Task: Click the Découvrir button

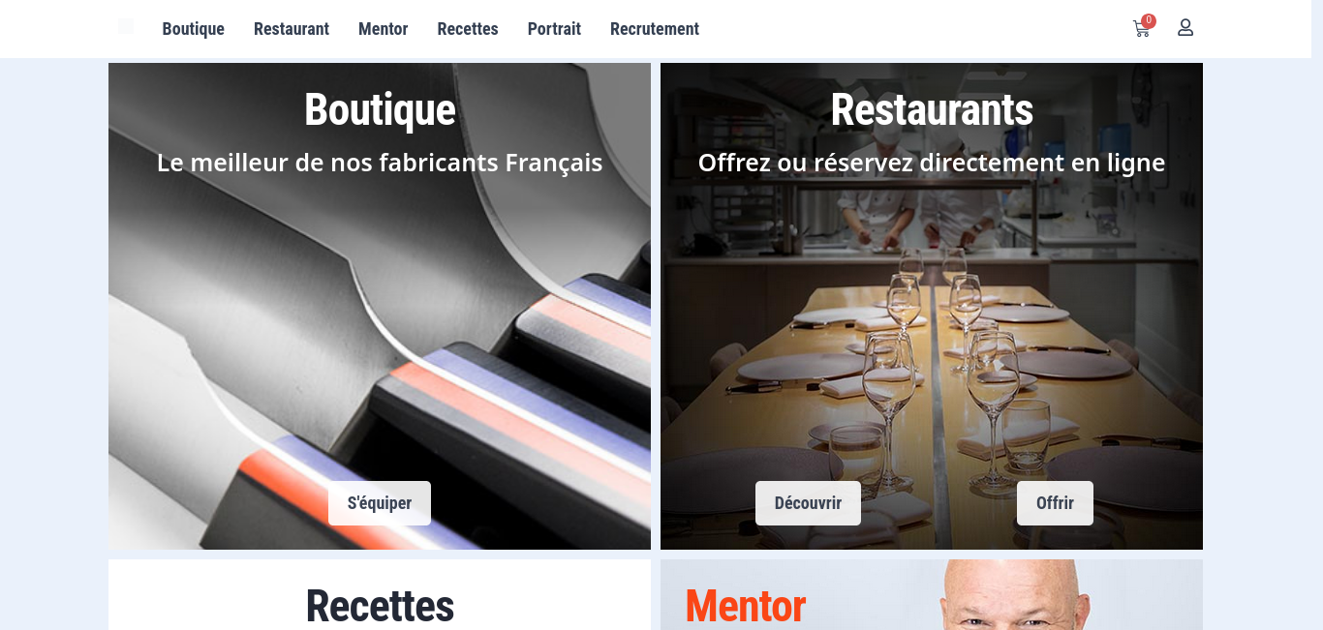Action: coord(808,503)
